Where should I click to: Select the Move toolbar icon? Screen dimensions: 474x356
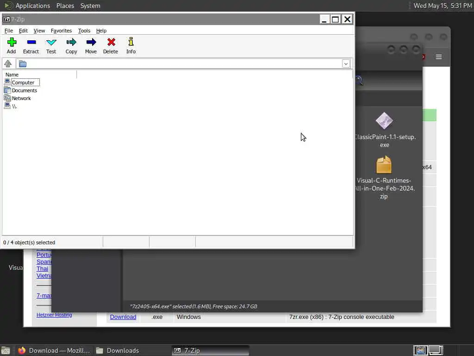91,42
